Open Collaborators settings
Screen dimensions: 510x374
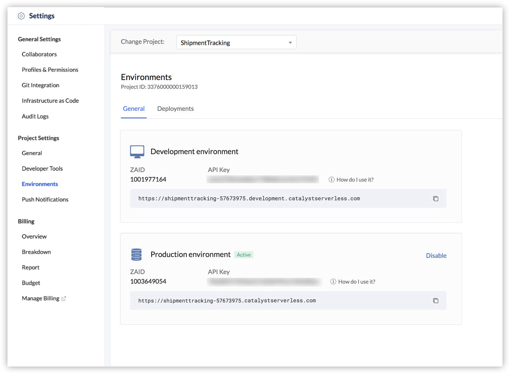click(x=39, y=54)
